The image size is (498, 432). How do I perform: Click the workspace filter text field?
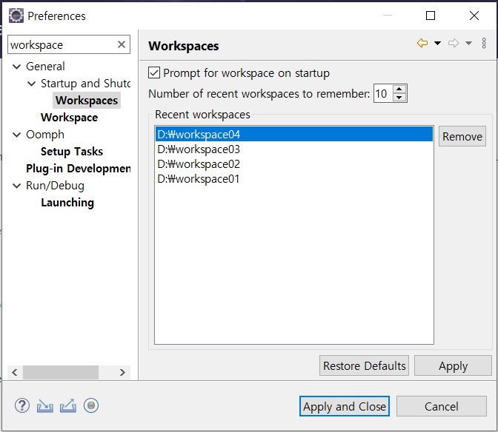[x=62, y=44]
